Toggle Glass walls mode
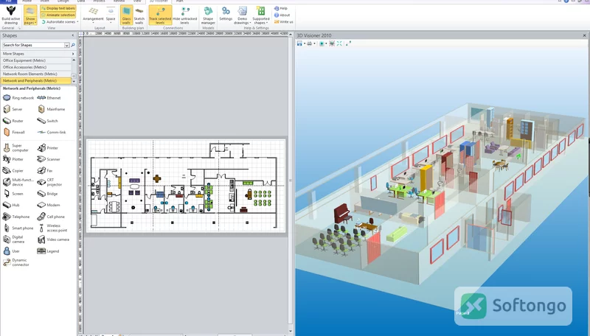 126,15
